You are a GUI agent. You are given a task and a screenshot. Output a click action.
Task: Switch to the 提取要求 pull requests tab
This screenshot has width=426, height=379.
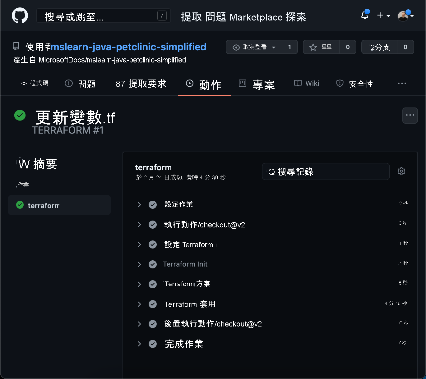point(141,84)
